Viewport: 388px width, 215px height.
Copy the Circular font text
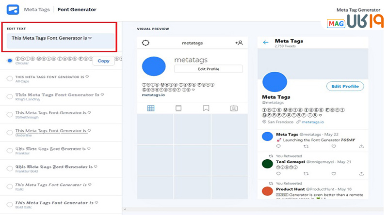(x=103, y=61)
